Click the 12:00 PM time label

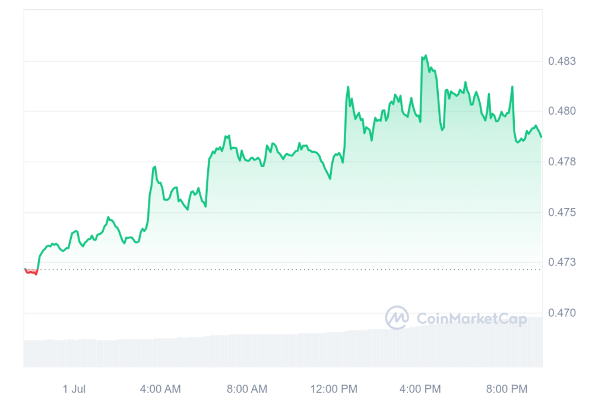coord(334,389)
